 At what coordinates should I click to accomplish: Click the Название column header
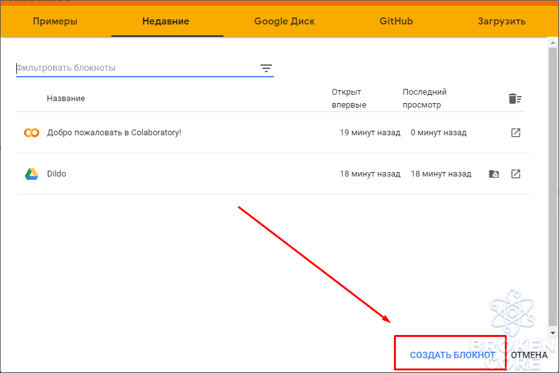[66, 99]
